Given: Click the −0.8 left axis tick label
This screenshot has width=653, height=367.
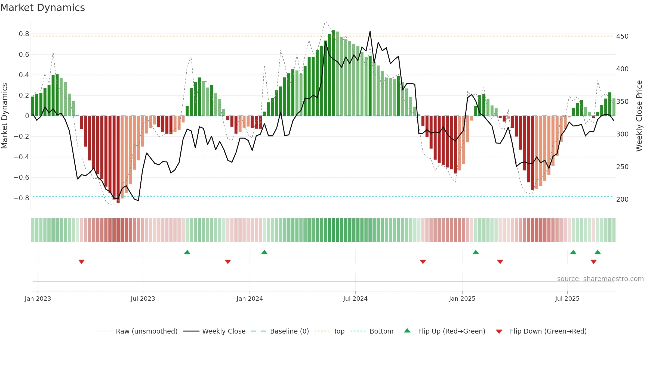Looking at the screenshot, I should tap(21, 198).
